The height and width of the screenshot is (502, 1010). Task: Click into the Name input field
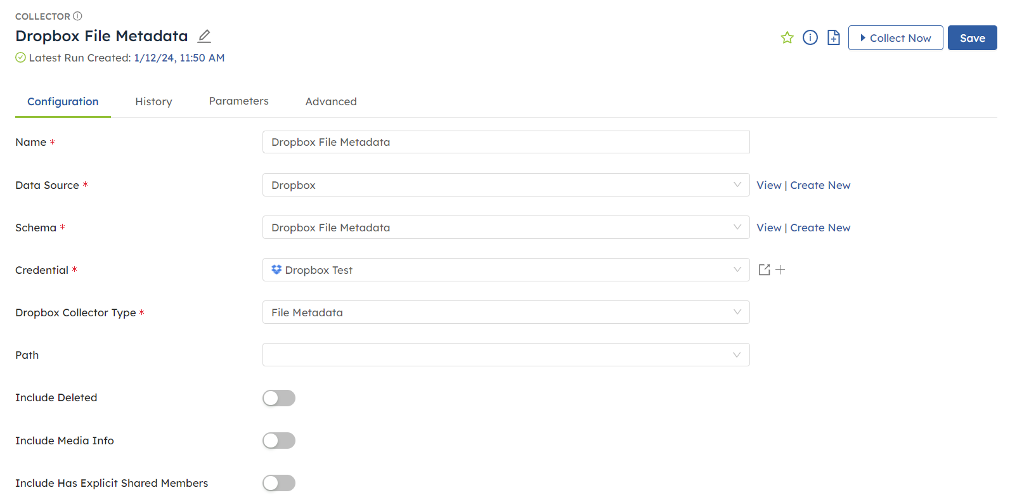click(x=506, y=142)
